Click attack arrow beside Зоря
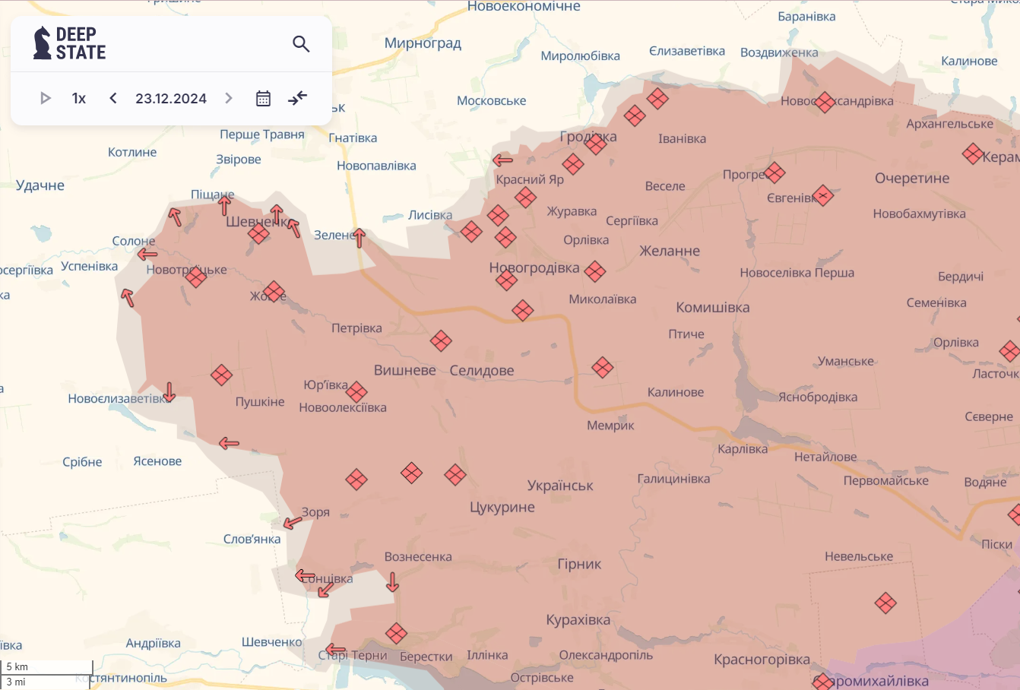This screenshot has height=690, width=1020. tap(293, 523)
